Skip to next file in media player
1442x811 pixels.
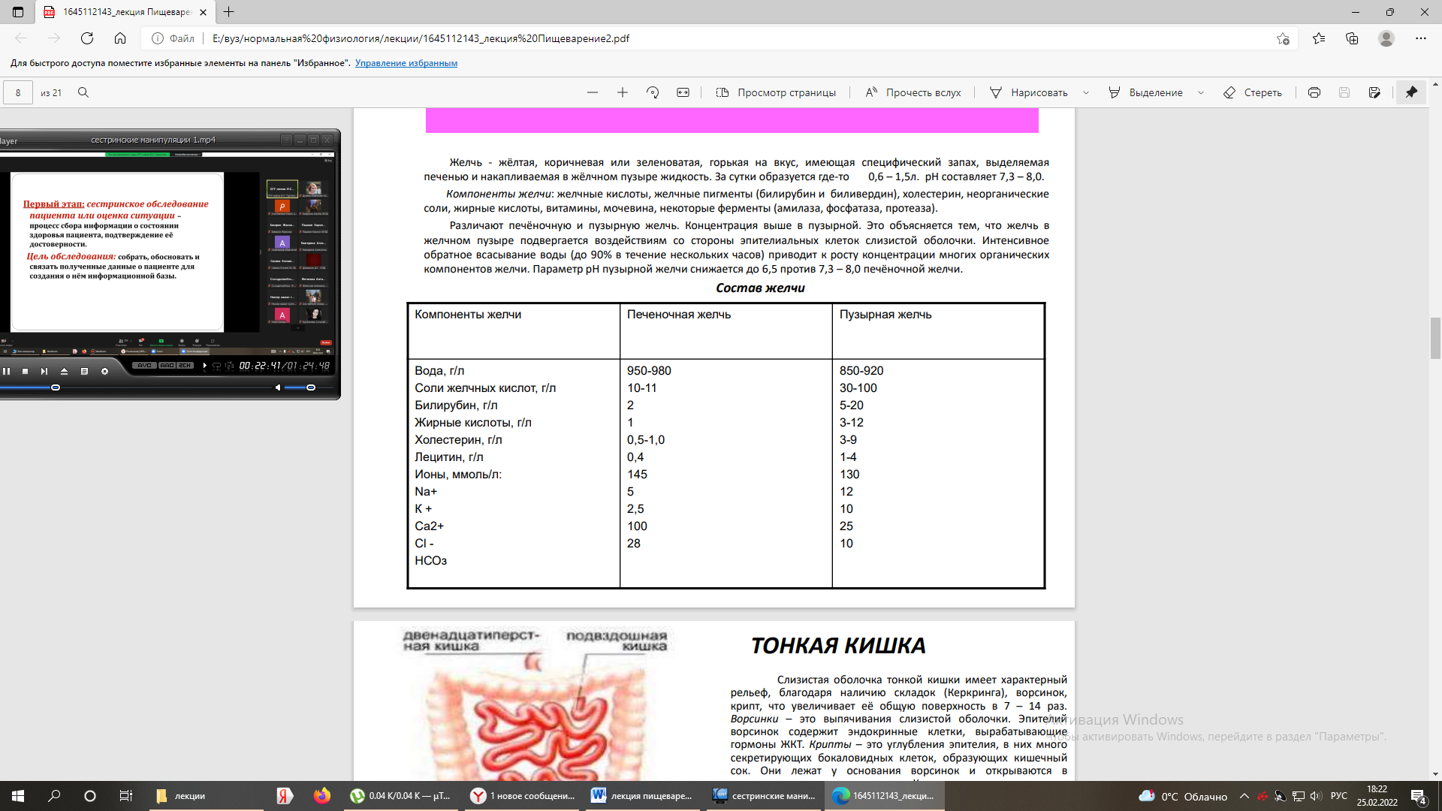[44, 371]
